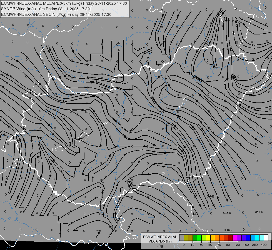272x250 pixels.
Task: Click the J/kg unit label in legend
Action: pos(160,246)
